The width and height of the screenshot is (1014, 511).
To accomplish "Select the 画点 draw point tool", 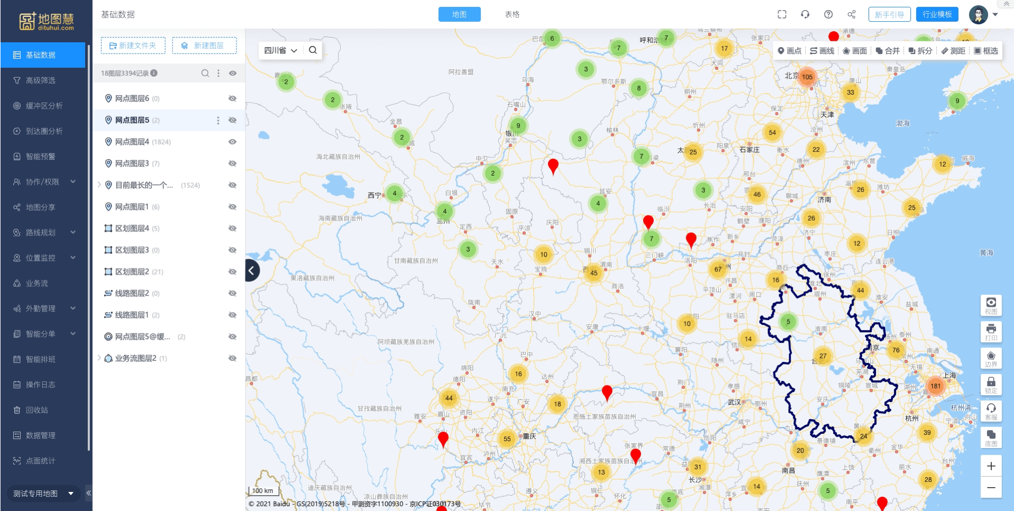I will point(789,51).
